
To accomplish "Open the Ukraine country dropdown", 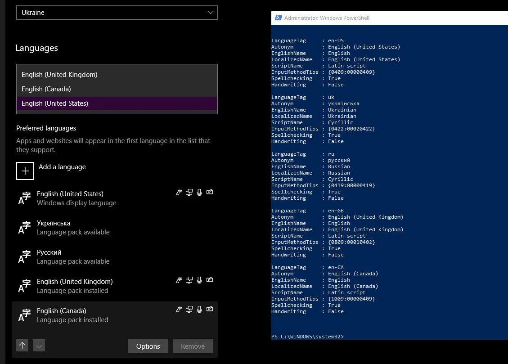I will click(117, 13).
